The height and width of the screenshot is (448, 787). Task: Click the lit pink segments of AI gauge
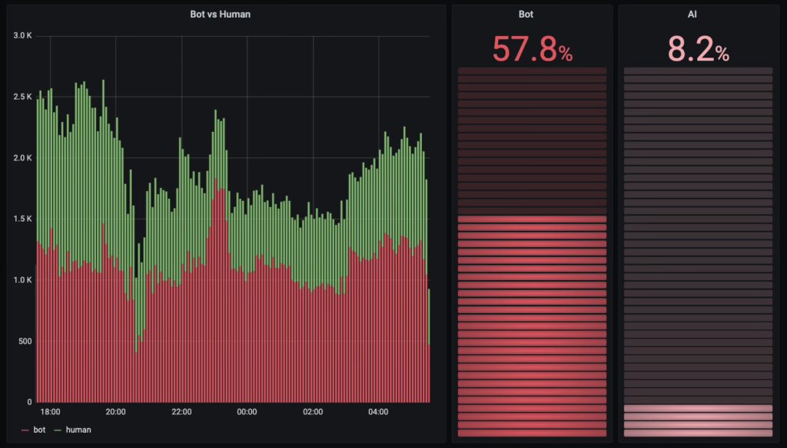coord(698,421)
